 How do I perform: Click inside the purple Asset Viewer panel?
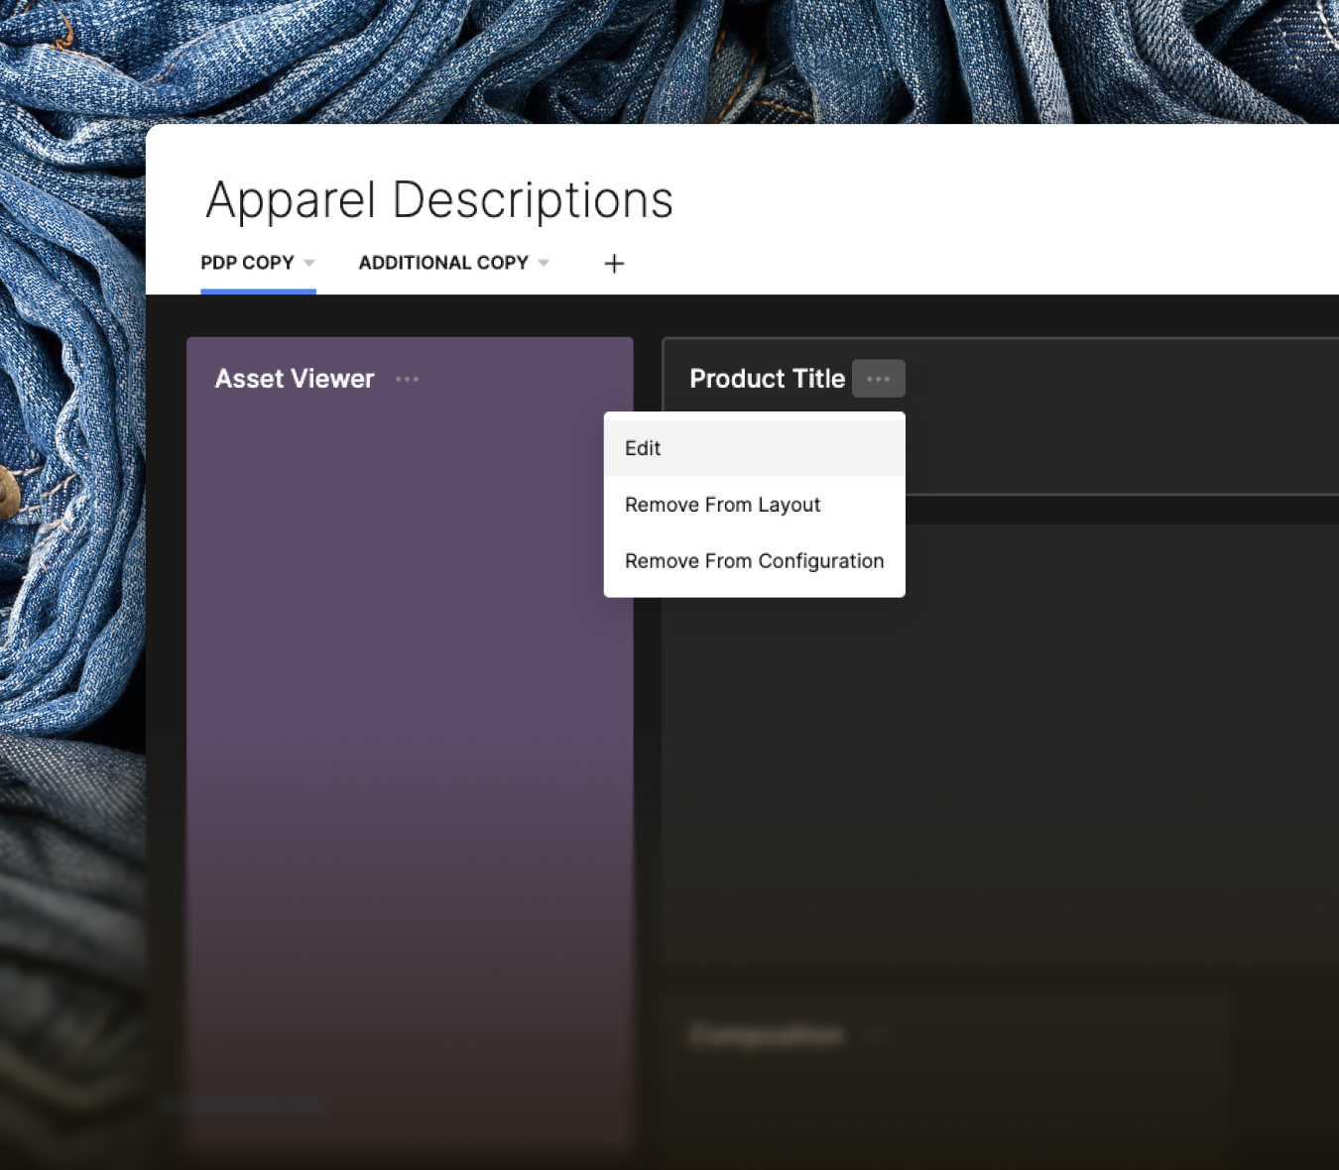(x=409, y=744)
